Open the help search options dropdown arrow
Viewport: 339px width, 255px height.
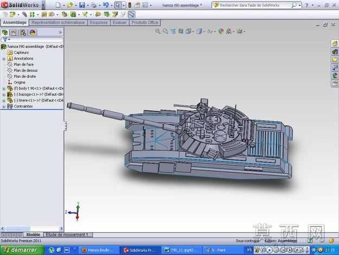299,5
